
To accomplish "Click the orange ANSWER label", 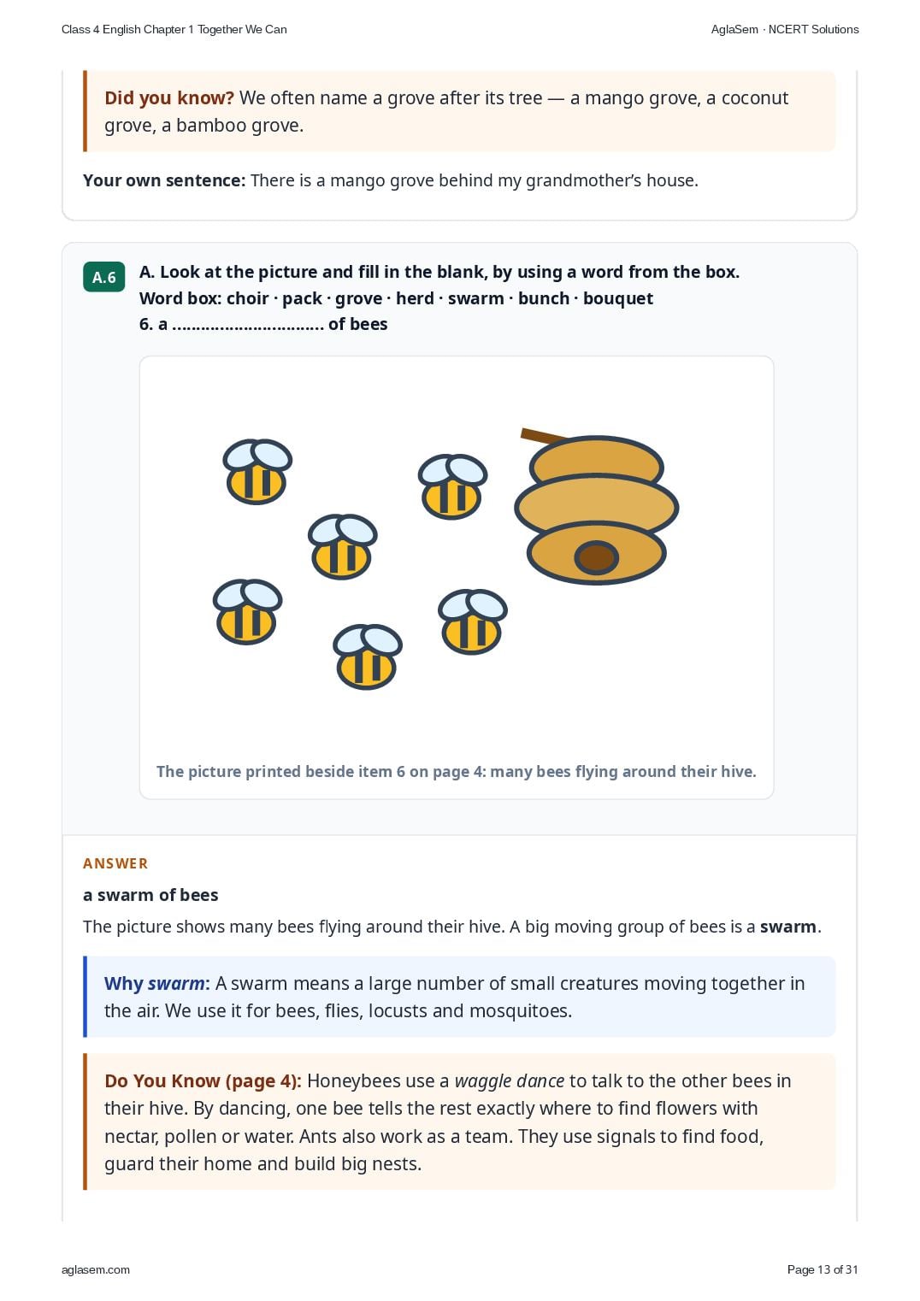I will click(x=115, y=863).
